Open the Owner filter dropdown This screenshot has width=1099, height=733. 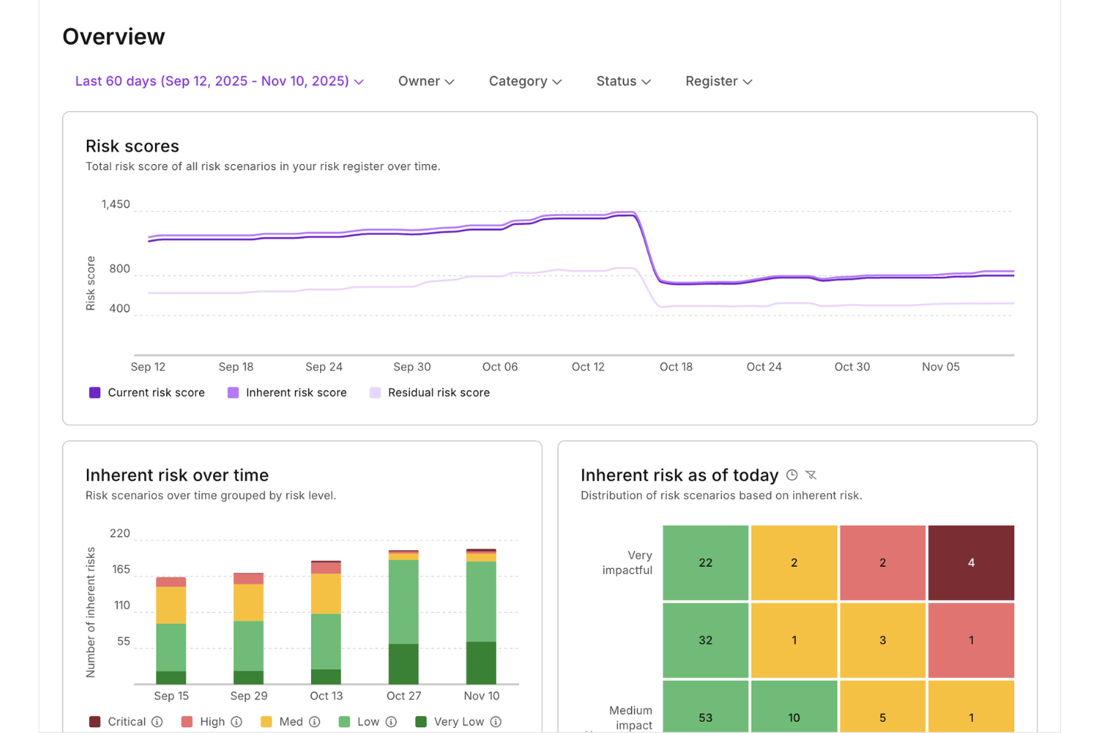click(425, 81)
